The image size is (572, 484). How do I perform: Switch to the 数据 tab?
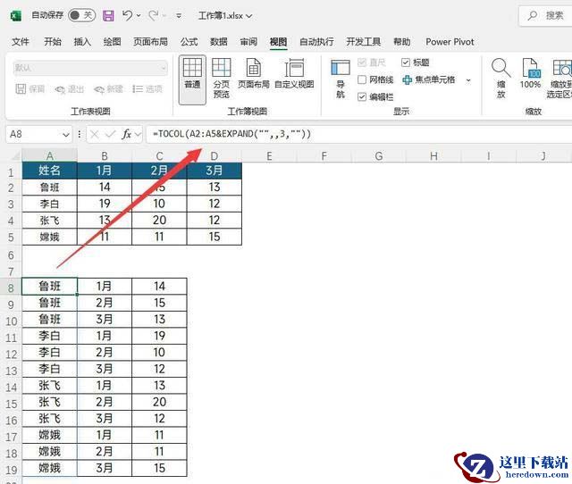[218, 42]
